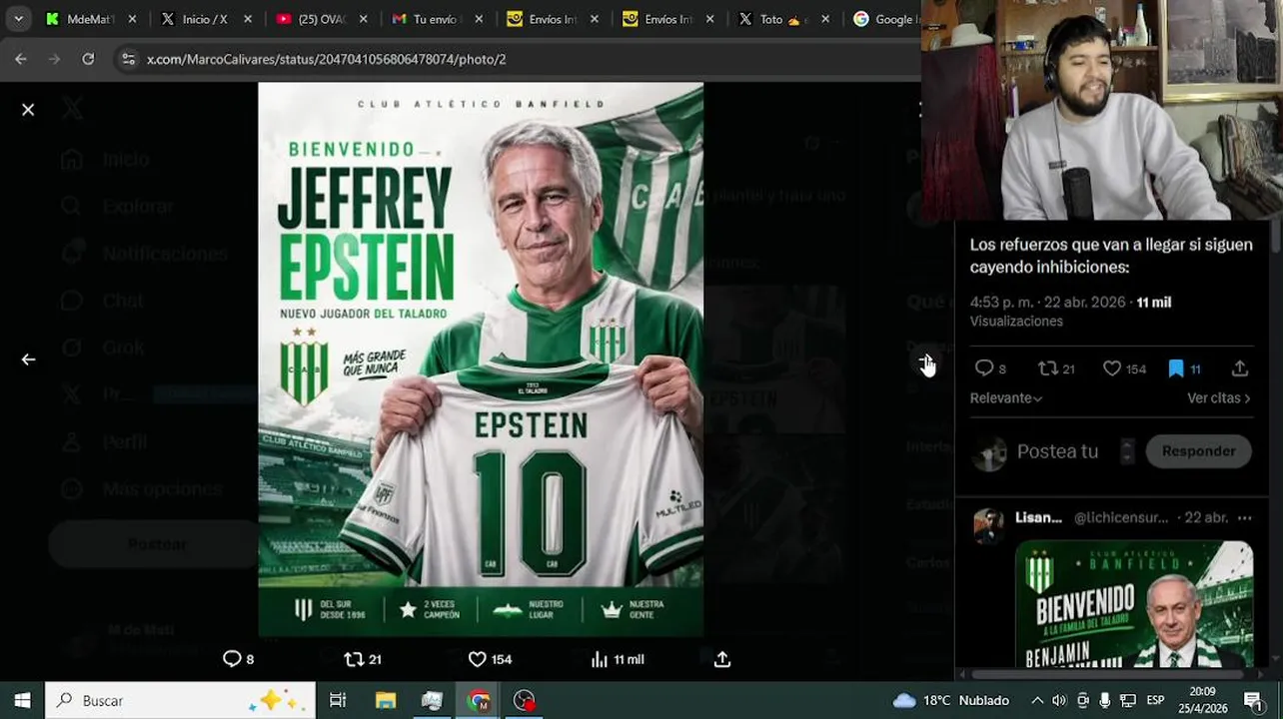The image size is (1283, 719).
Task: Show hidden tray icons chevron
Action: (1037, 700)
